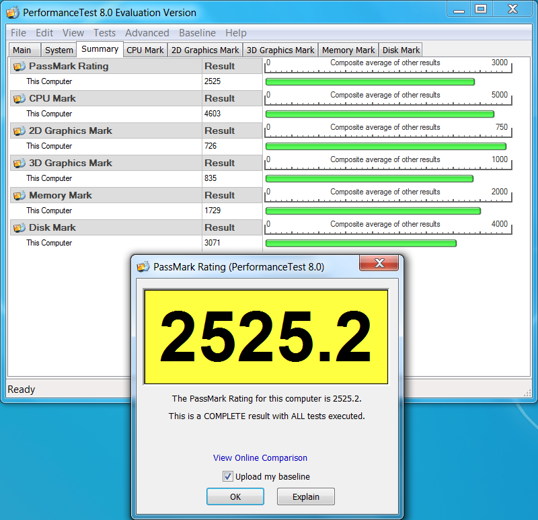The image size is (538, 520).
Task: Click the Disk Mark result value 3071
Action: [x=213, y=243]
